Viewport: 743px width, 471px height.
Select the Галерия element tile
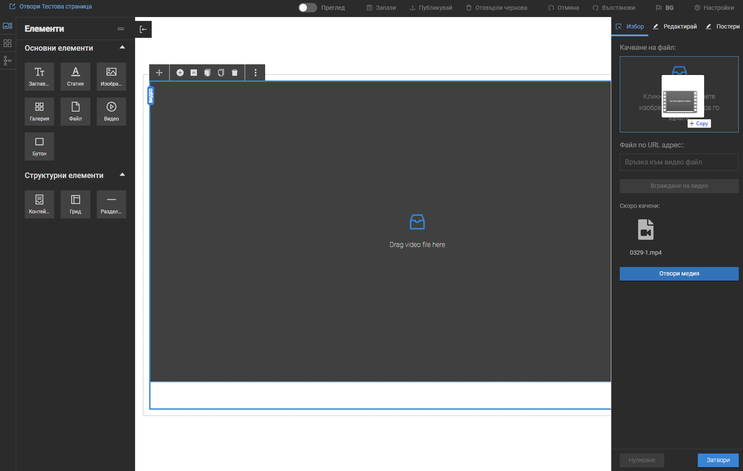[x=39, y=111]
